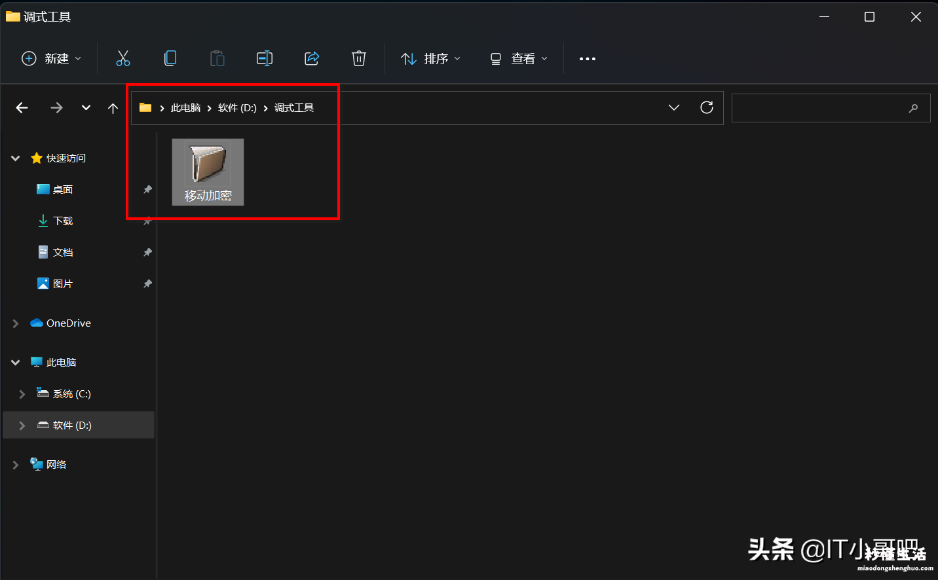Expand chevron before 此电脑 breadcrumb
This screenshot has height=580, width=938.
pos(162,108)
